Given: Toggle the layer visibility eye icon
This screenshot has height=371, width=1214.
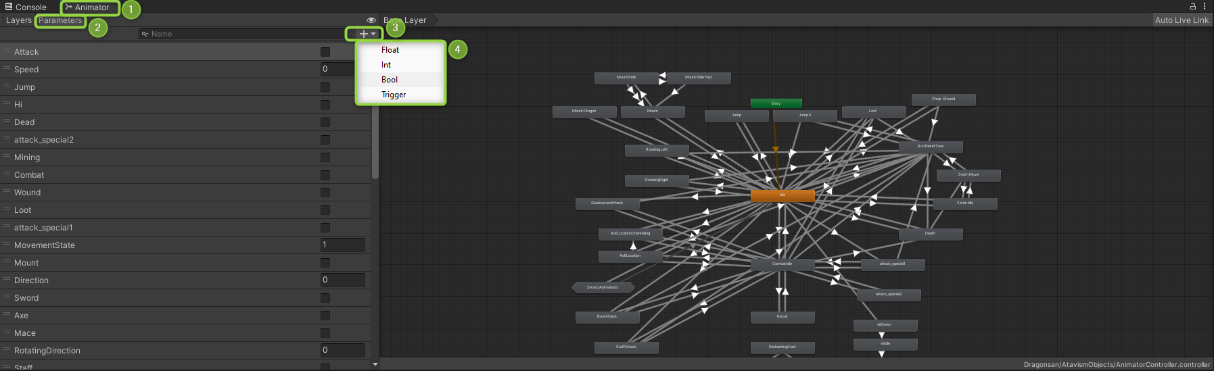Looking at the screenshot, I should (x=371, y=20).
